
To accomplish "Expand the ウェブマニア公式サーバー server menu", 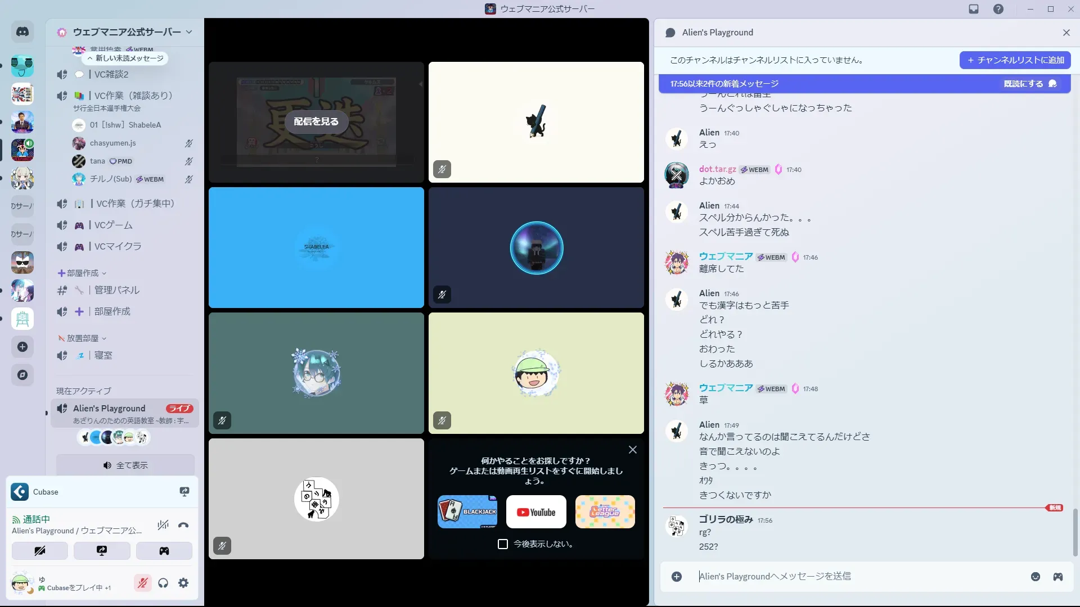I will click(127, 32).
